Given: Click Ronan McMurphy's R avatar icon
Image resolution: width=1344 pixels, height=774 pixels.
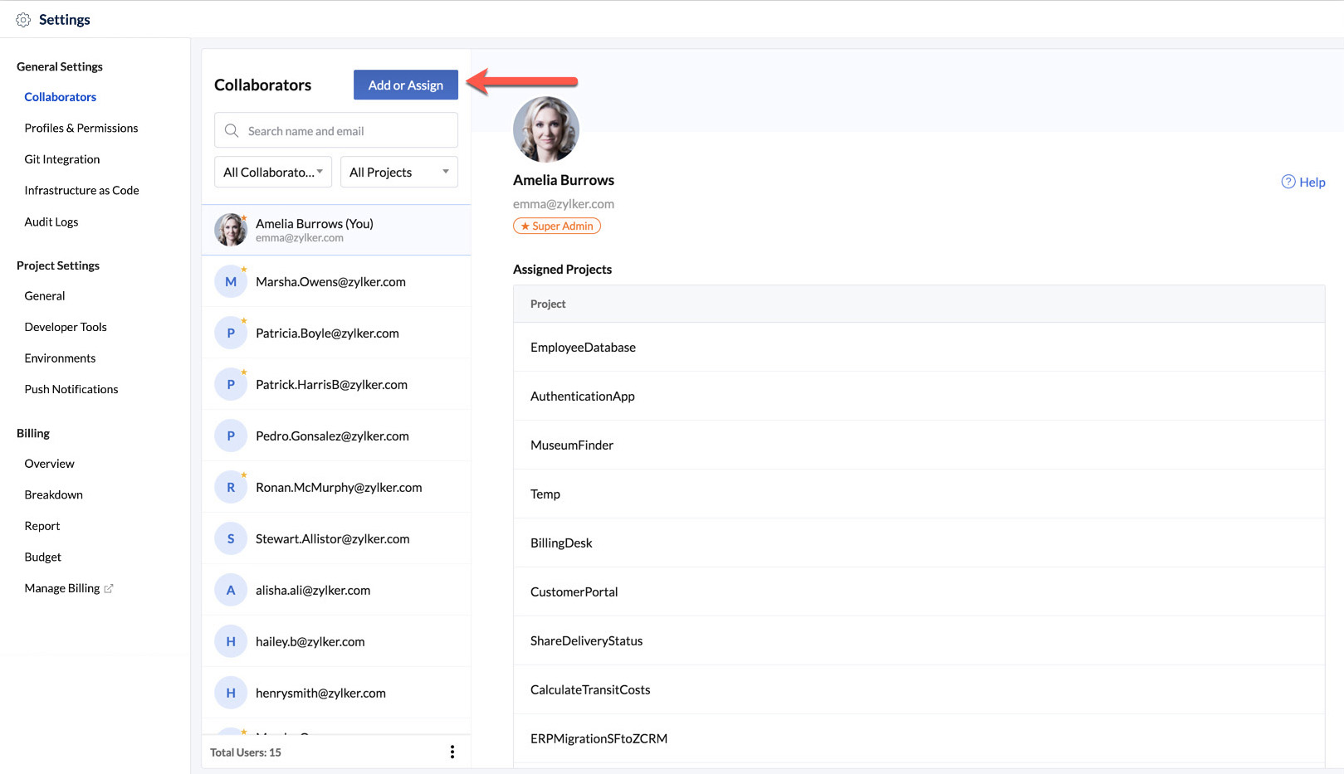Looking at the screenshot, I should pos(231,488).
